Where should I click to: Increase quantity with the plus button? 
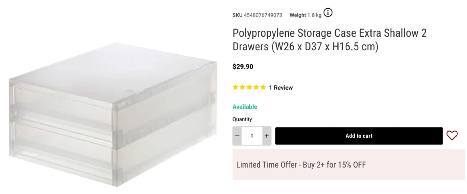click(x=267, y=136)
